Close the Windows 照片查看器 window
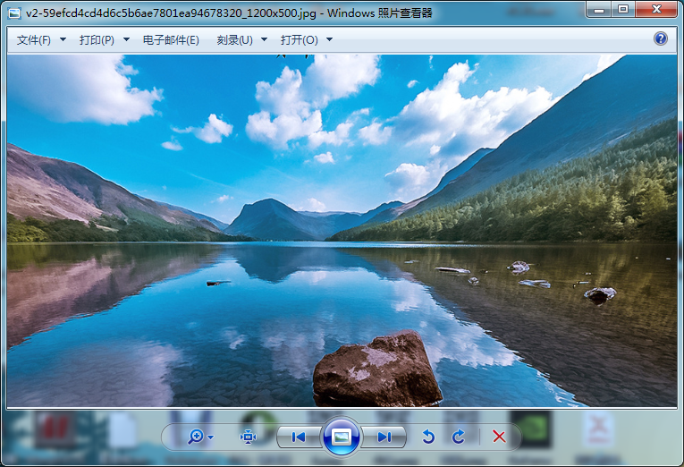The height and width of the screenshot is (467, 684). (656, 9)
